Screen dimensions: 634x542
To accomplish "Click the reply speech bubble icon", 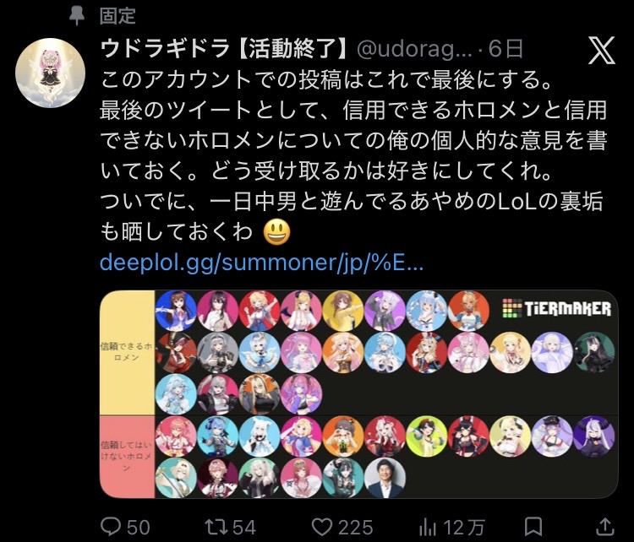I will (111, 527).
